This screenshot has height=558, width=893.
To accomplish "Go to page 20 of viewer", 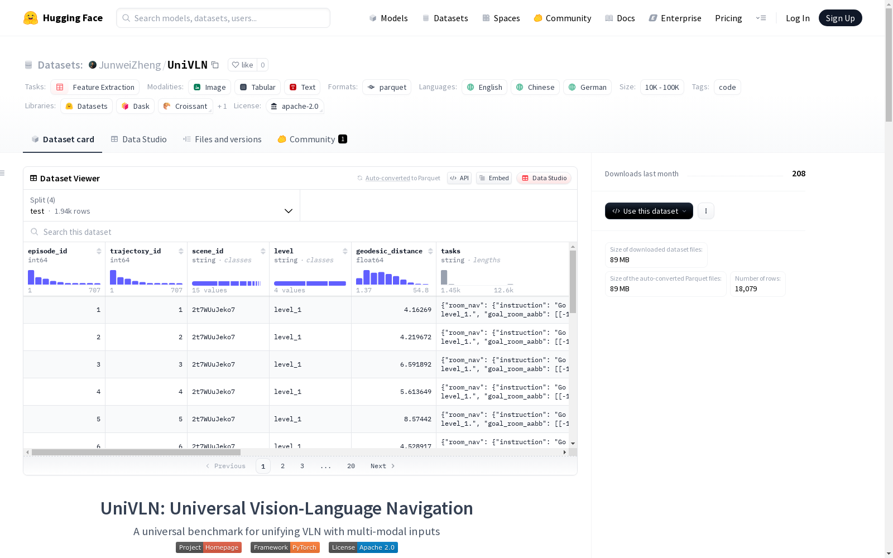I will click(x=351, y=466).
